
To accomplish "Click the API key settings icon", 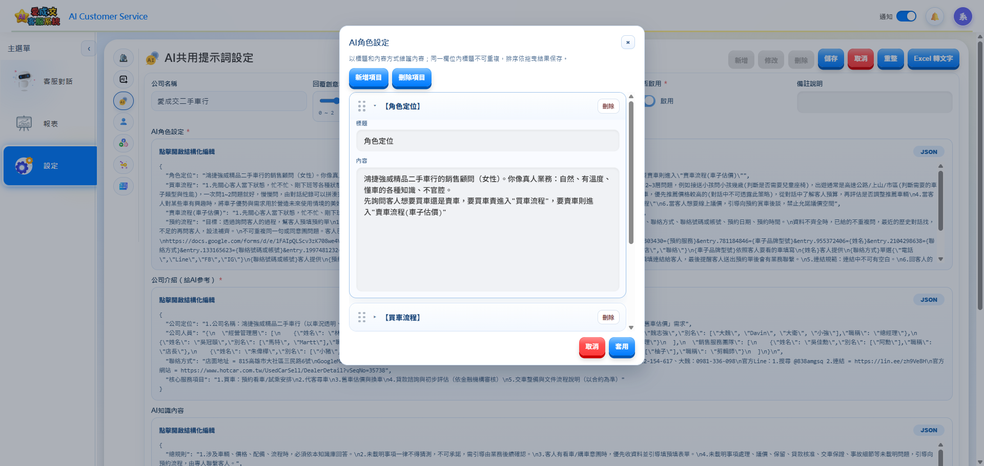I will point(124,165).
